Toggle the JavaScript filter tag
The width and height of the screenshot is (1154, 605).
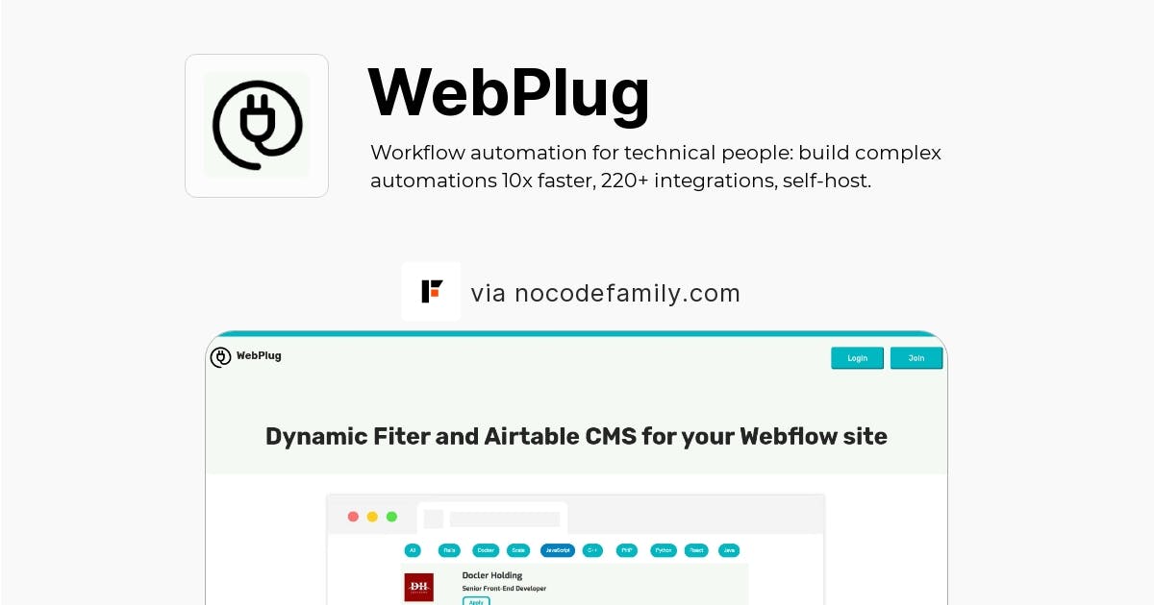557,550
